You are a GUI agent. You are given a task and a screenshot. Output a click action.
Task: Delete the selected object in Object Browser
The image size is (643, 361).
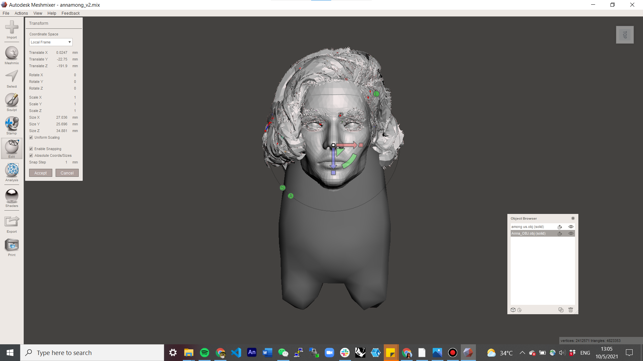point(570,310)
